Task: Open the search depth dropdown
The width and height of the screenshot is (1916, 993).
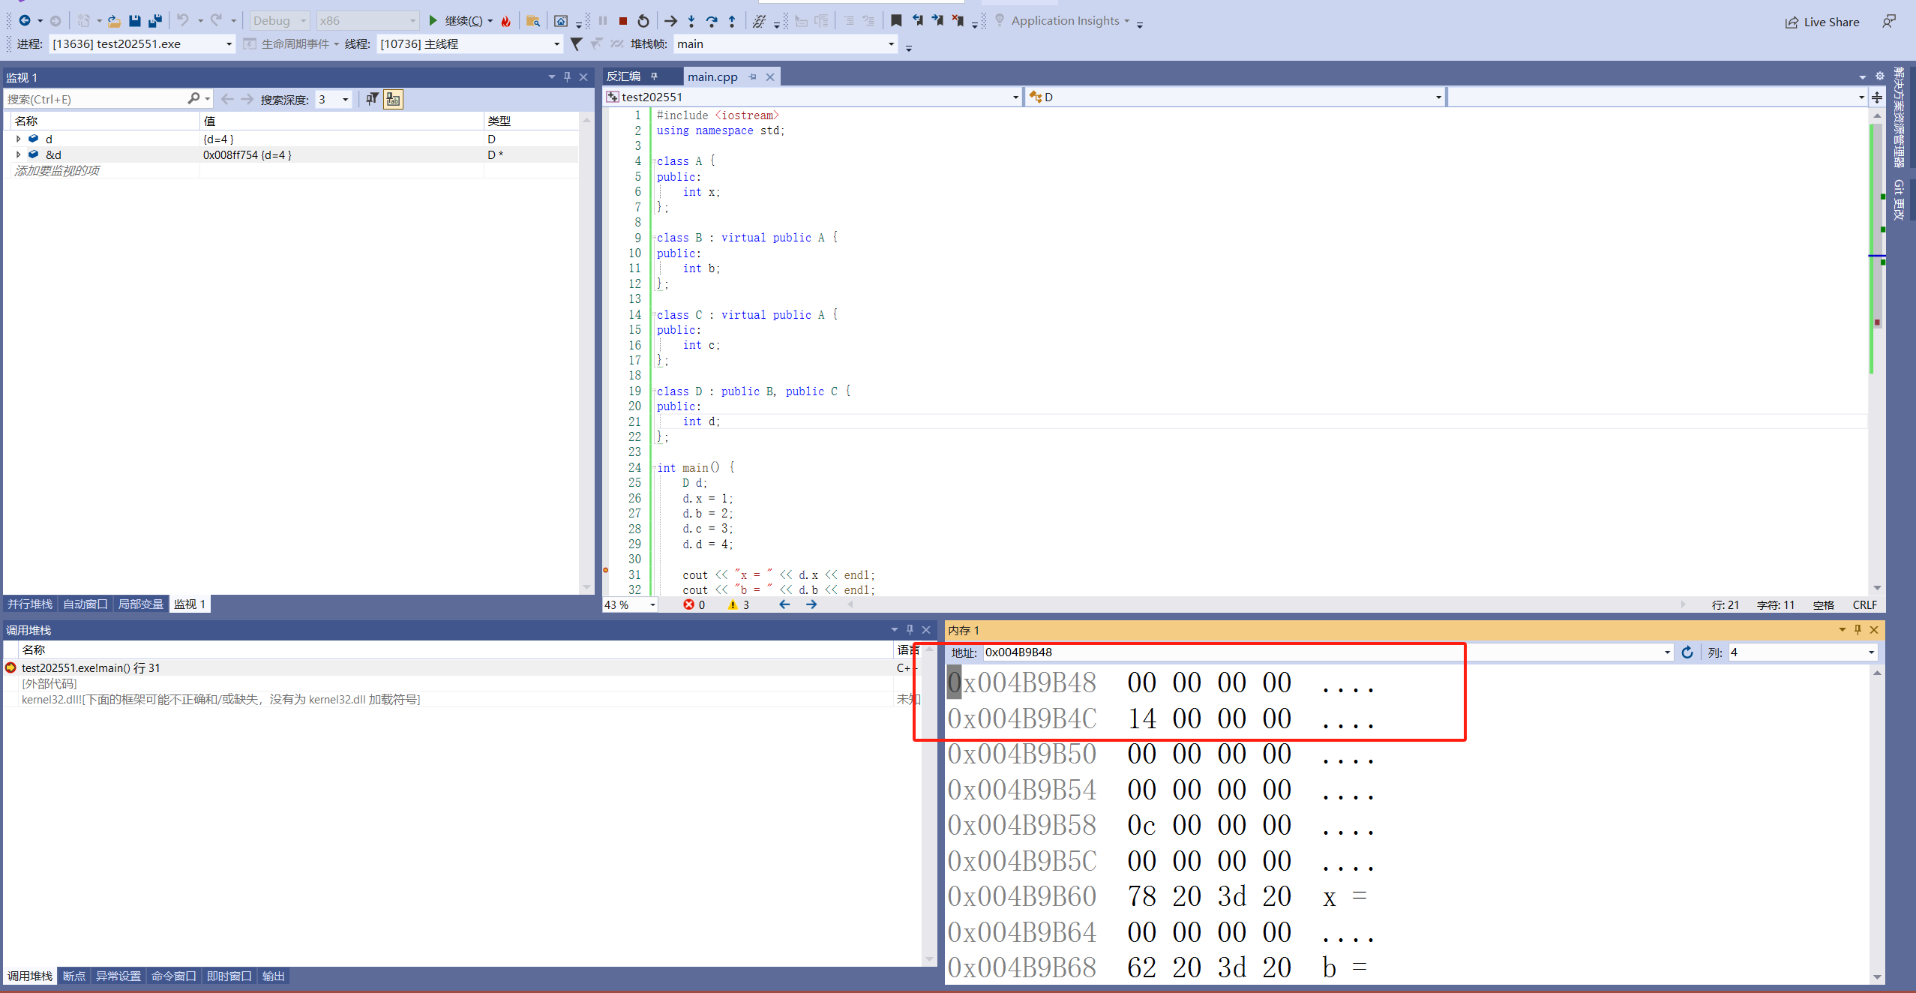Action: coord(345,99)
